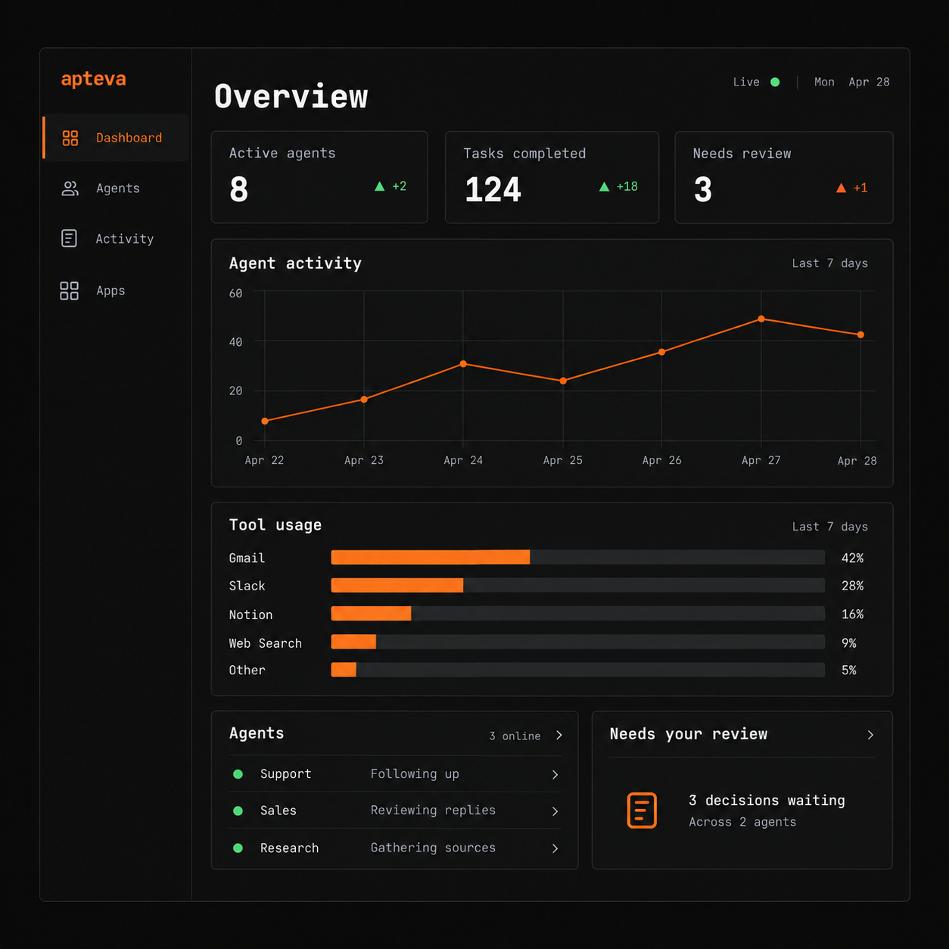
Task: Select the Apps menu item
Action: [x=116, y=291]
